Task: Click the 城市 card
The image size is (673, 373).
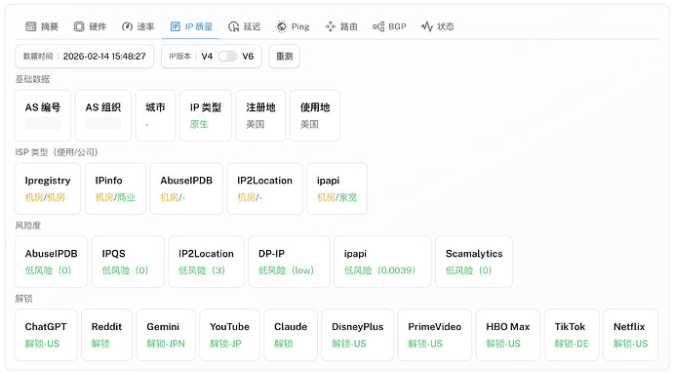Action: tap(155, 115)
